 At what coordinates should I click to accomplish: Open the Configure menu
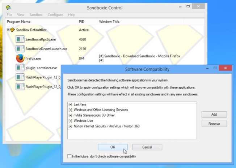pyautogui.click(x=55, y=15)
